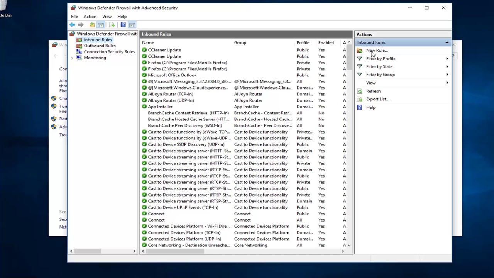
Task: Open the Action menu
Action: coord(90,17)
